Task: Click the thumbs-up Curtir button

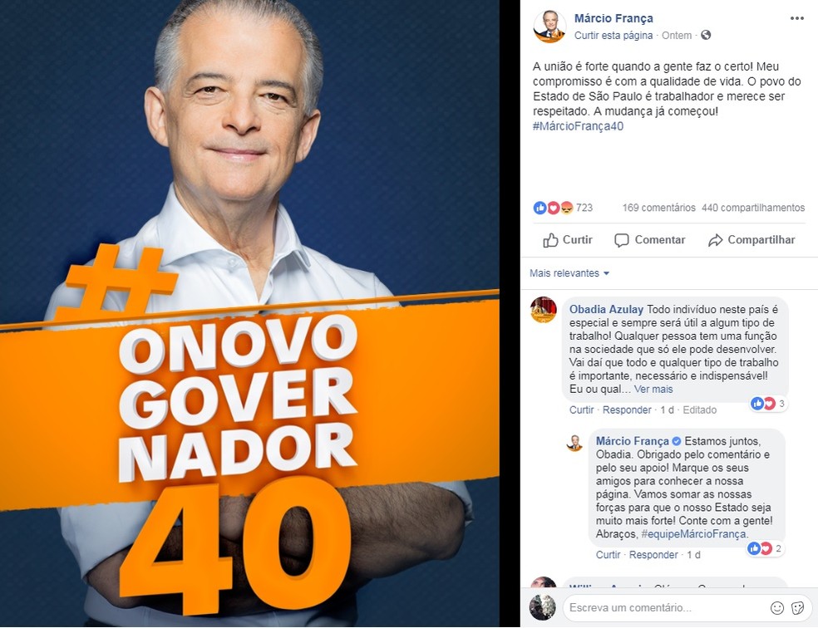Action: tap(568, 240)
